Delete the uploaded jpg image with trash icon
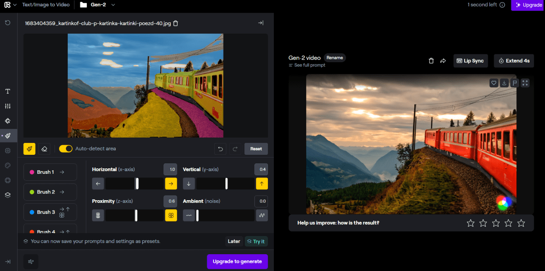545x271 pixels. 176,23
